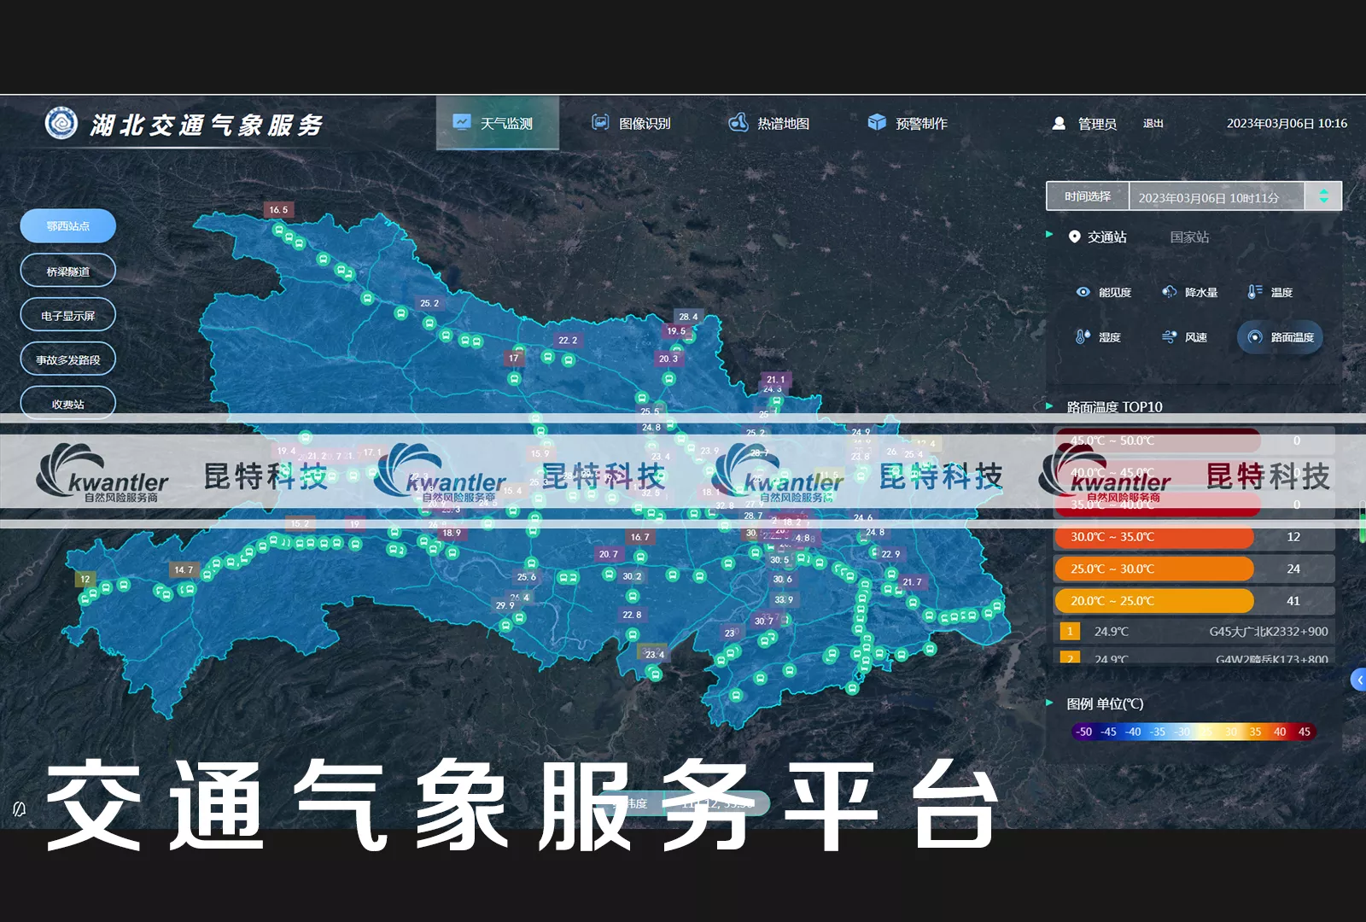Click the 2023年03月06日 10:16 header clock text

tap(1287, 124)
